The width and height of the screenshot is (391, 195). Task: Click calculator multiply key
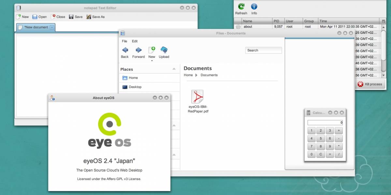coord(339,147)
